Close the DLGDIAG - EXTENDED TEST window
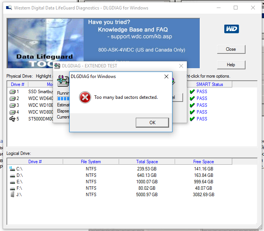This screenshot has height=231, width=264. coord(181,66)
